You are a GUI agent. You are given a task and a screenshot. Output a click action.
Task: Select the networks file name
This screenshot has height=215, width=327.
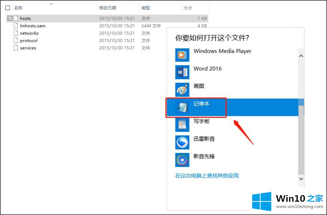[x=29, y=33]
